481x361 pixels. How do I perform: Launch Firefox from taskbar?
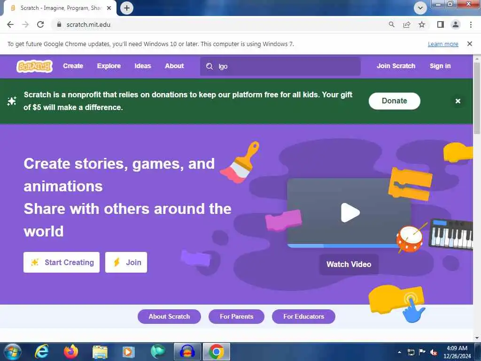[x=71, y=352]
